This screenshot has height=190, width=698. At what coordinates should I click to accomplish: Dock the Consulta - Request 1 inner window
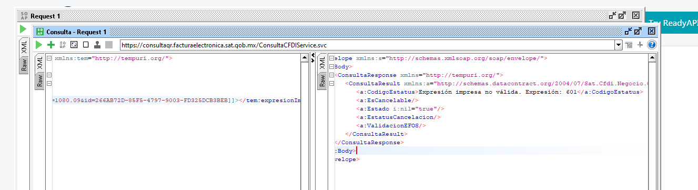[x=628, y=32]
